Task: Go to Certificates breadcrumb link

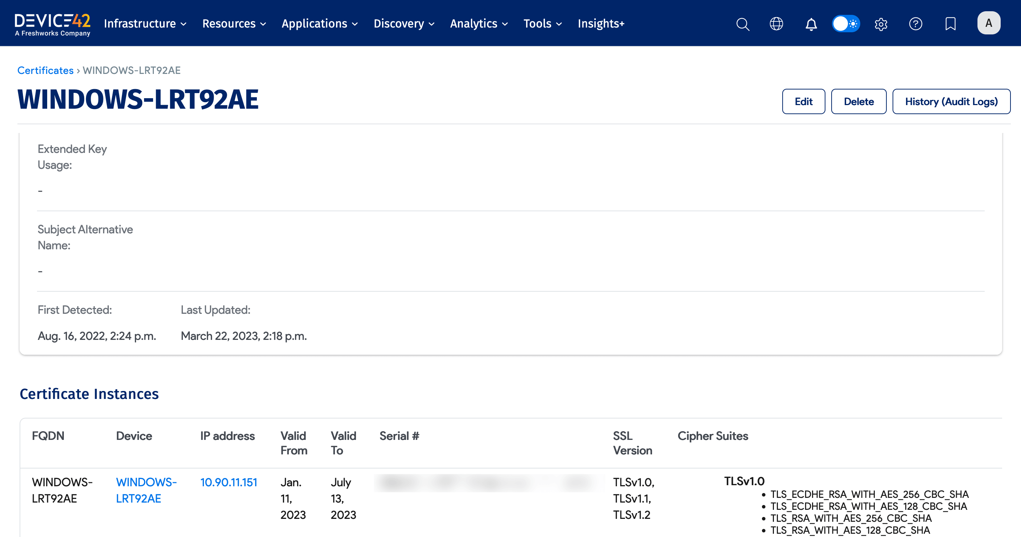Action: click(45, 70)
